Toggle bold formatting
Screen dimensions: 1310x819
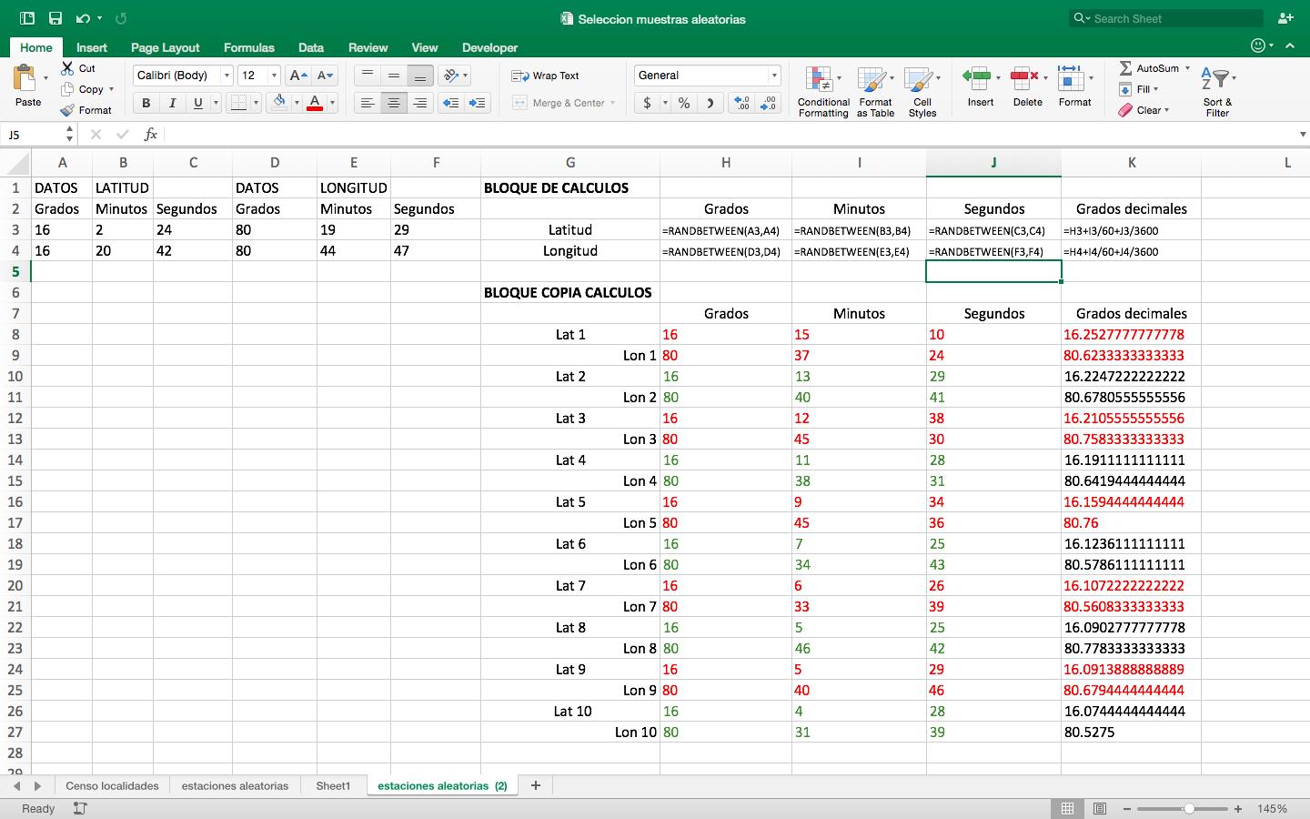[146, 103]
